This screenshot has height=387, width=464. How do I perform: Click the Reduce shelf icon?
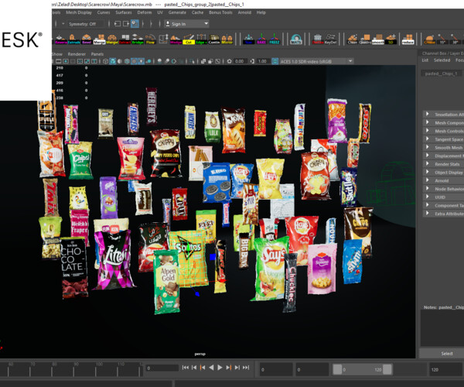click(408, 39)
